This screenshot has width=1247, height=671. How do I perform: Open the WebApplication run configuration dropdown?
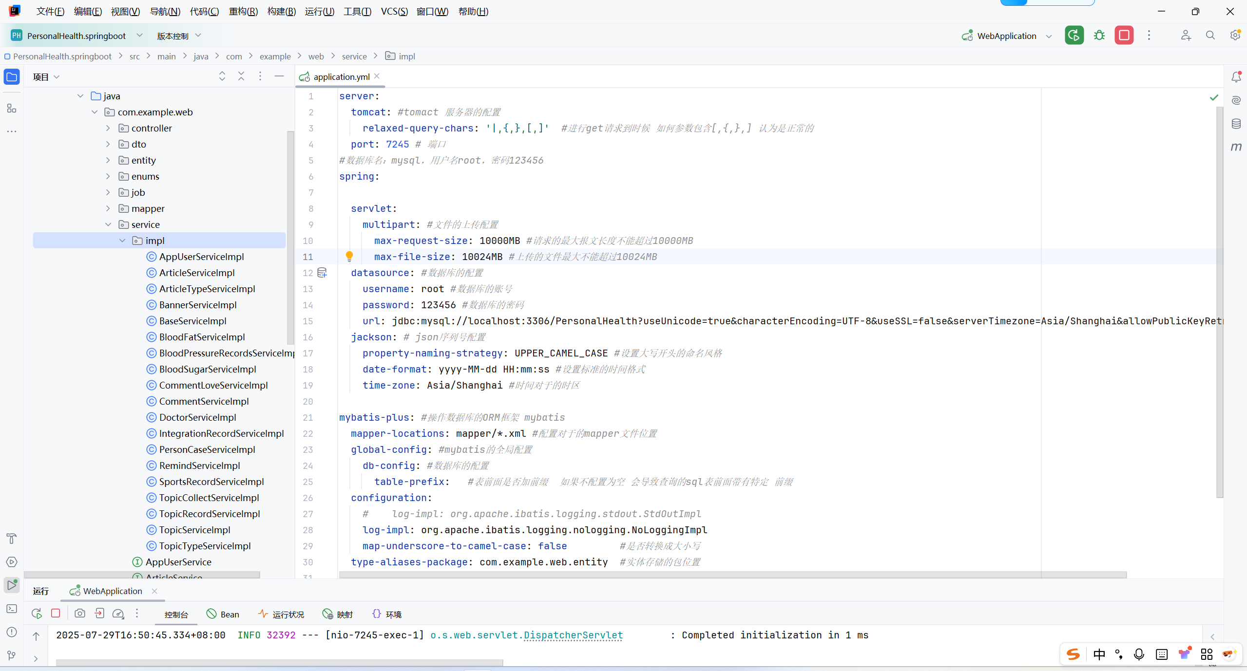1007,36
